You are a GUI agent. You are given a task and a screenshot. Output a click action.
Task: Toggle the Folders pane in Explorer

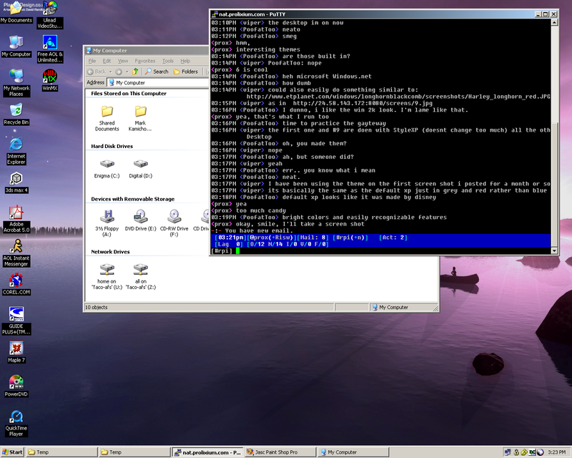click(x=185, y=72)
